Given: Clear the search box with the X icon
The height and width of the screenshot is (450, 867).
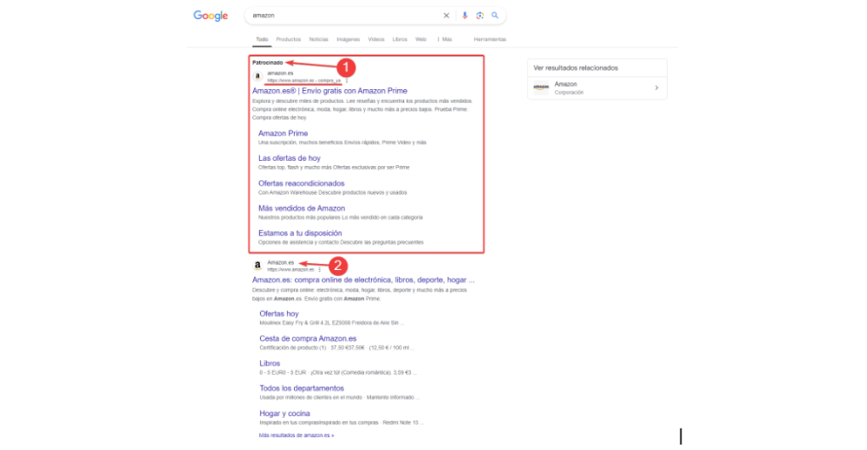Looking at the screenshot, I should click(x=447, y=16).
